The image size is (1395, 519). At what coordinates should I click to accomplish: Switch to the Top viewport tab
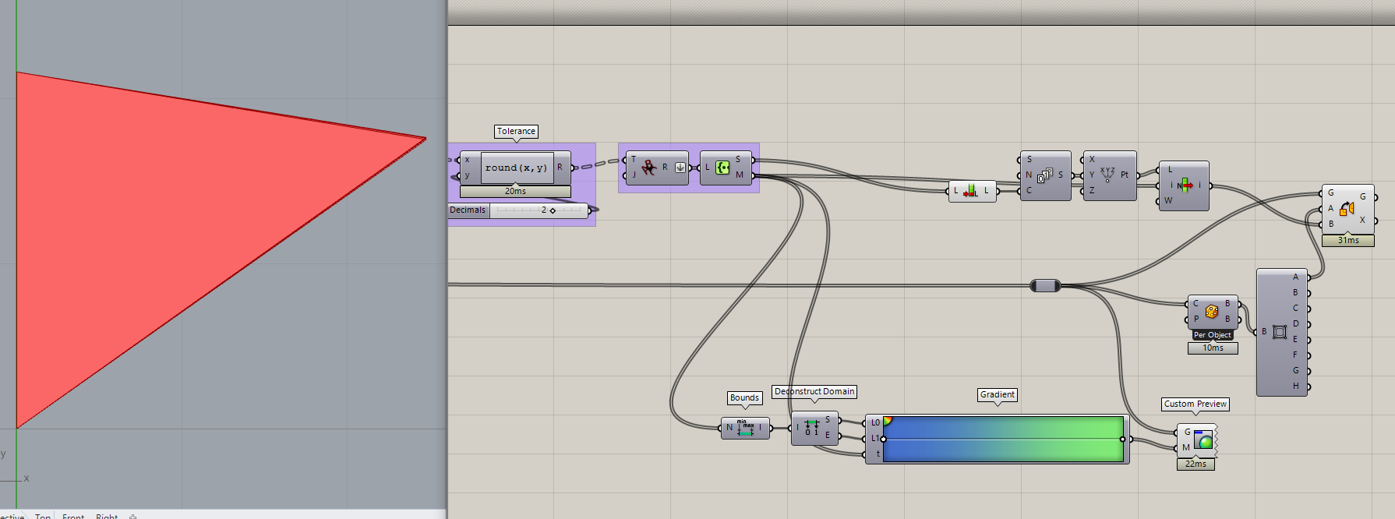coord(43,516)
